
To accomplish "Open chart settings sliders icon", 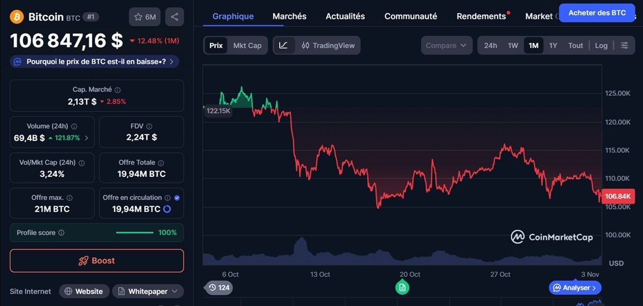I will click(625, 46).
